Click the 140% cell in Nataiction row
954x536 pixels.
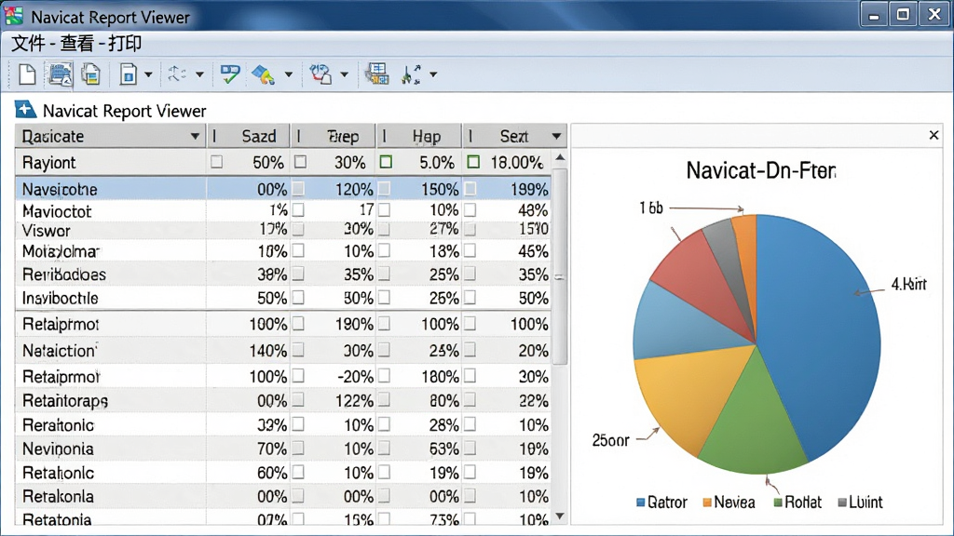click(267, 351)
